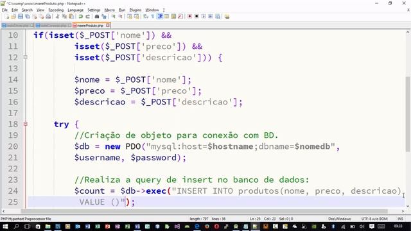This screenshot has width=411, height=231.
Task: Click the horizontal scrollbar right arrow
Action: pyautogui.click(x=403, y=211)
